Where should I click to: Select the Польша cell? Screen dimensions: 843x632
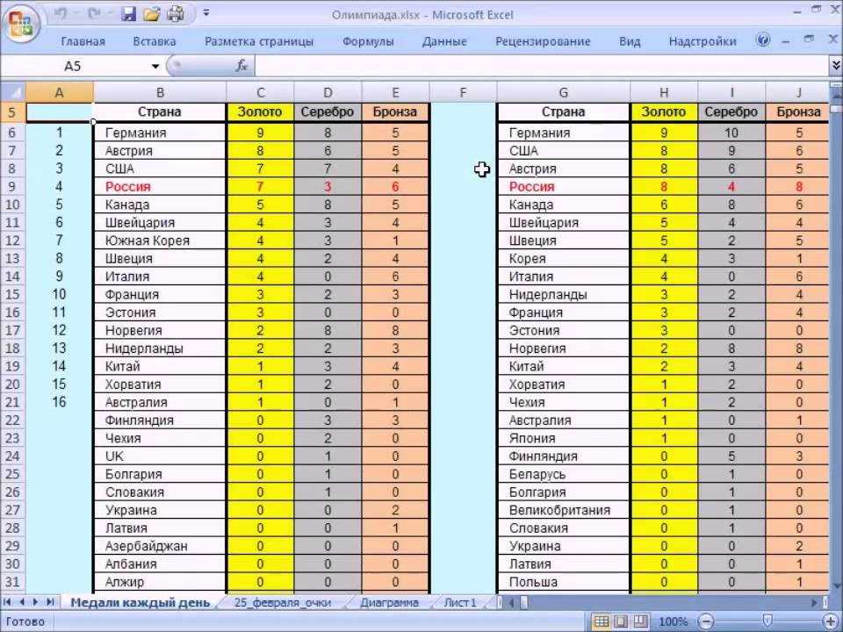(x=563, y=582)
